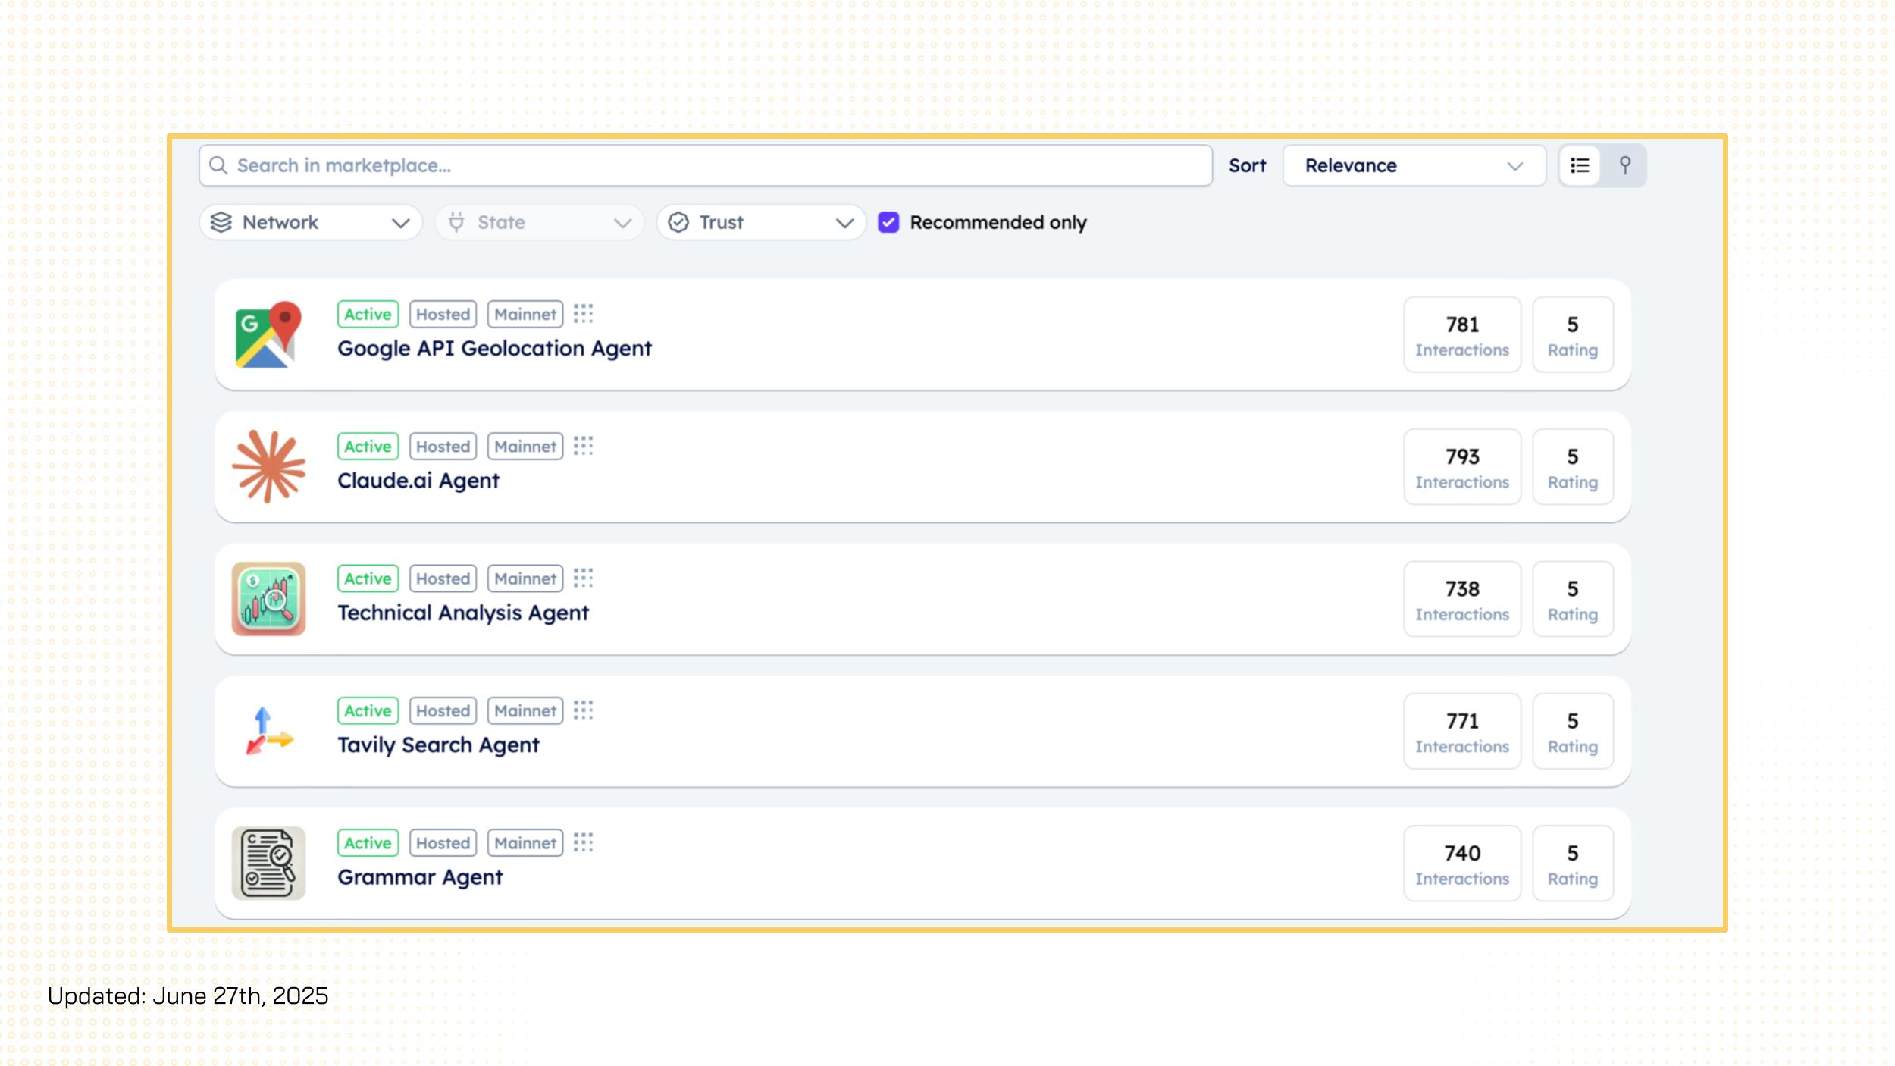The image size is (1895, 1066).
Task: Click grid dots icon on Tavily Search row
Action: (583, 710)
